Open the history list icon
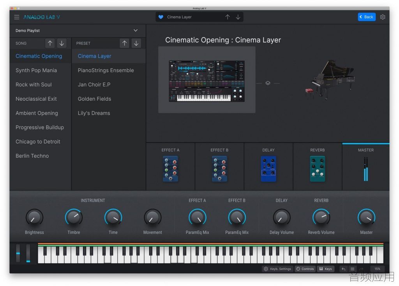 pyautogui.click(x=352, y=269)
